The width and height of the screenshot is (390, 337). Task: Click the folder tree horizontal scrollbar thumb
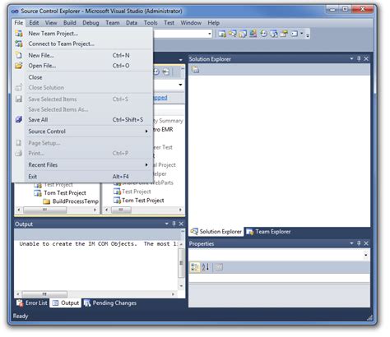[x=44, y=210]
